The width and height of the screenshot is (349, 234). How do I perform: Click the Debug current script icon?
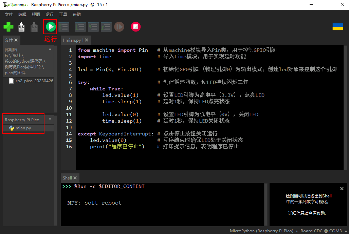coord(63,27)
